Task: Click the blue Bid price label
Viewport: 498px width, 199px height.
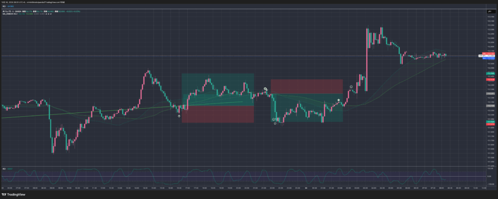Action: tap(489, 58)
